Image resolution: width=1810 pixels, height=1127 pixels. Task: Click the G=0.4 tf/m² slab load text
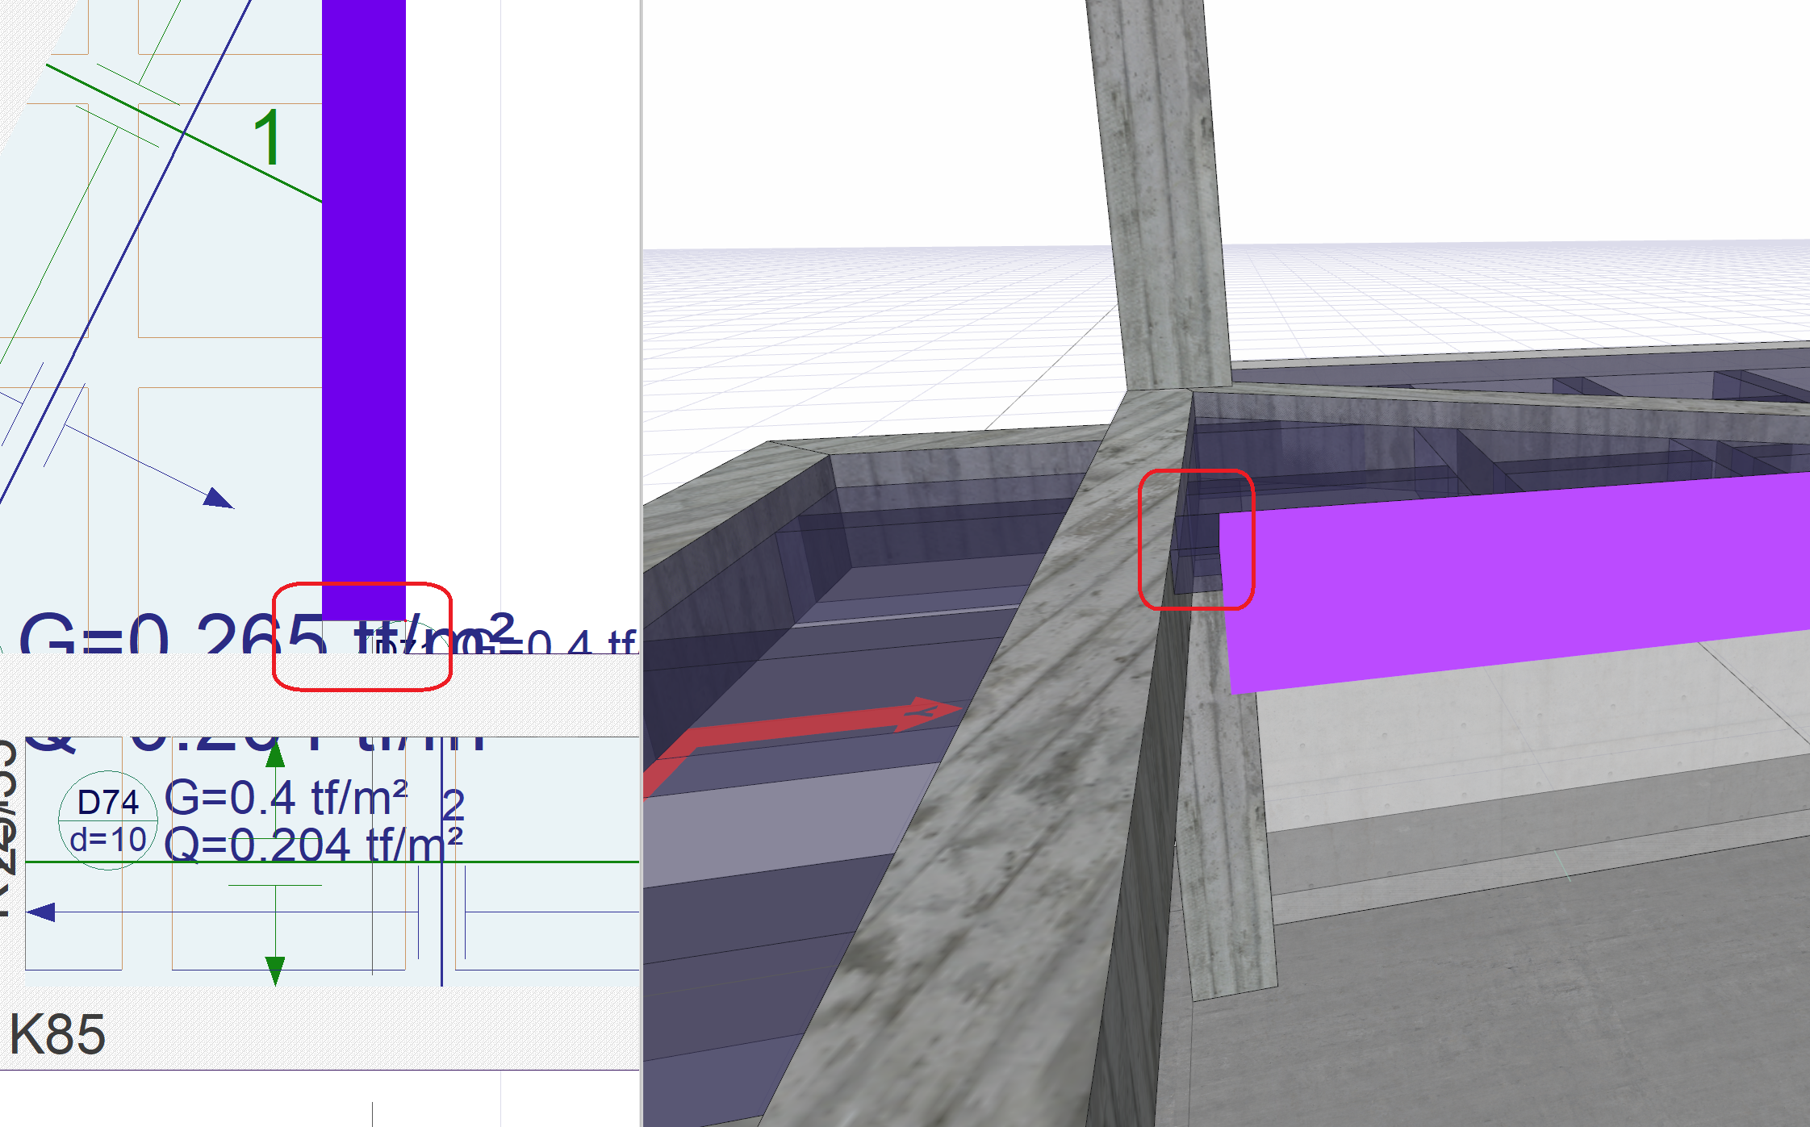(x=286, y=798)
